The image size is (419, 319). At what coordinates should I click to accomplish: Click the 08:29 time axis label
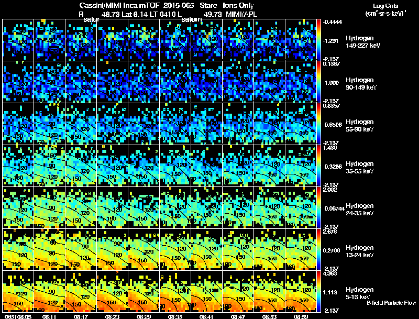tap(144, 316)
